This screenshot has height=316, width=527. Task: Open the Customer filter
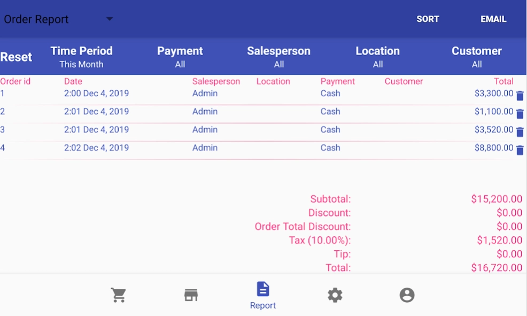(476, 56)
